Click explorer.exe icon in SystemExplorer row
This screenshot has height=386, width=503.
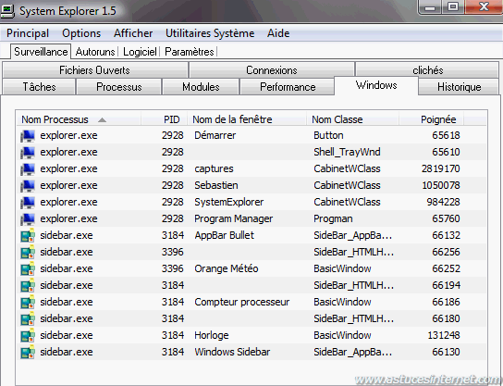(28, 203)
